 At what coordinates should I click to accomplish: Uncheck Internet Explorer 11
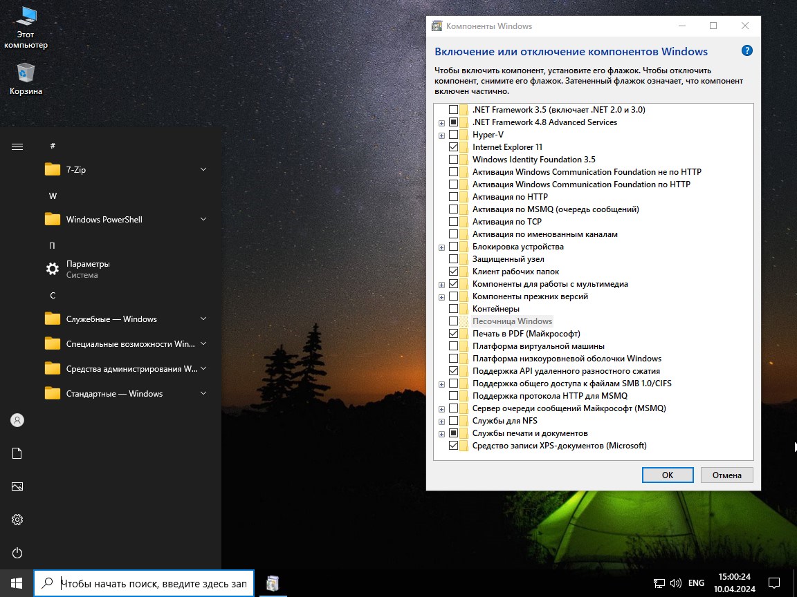click(453, 146)
